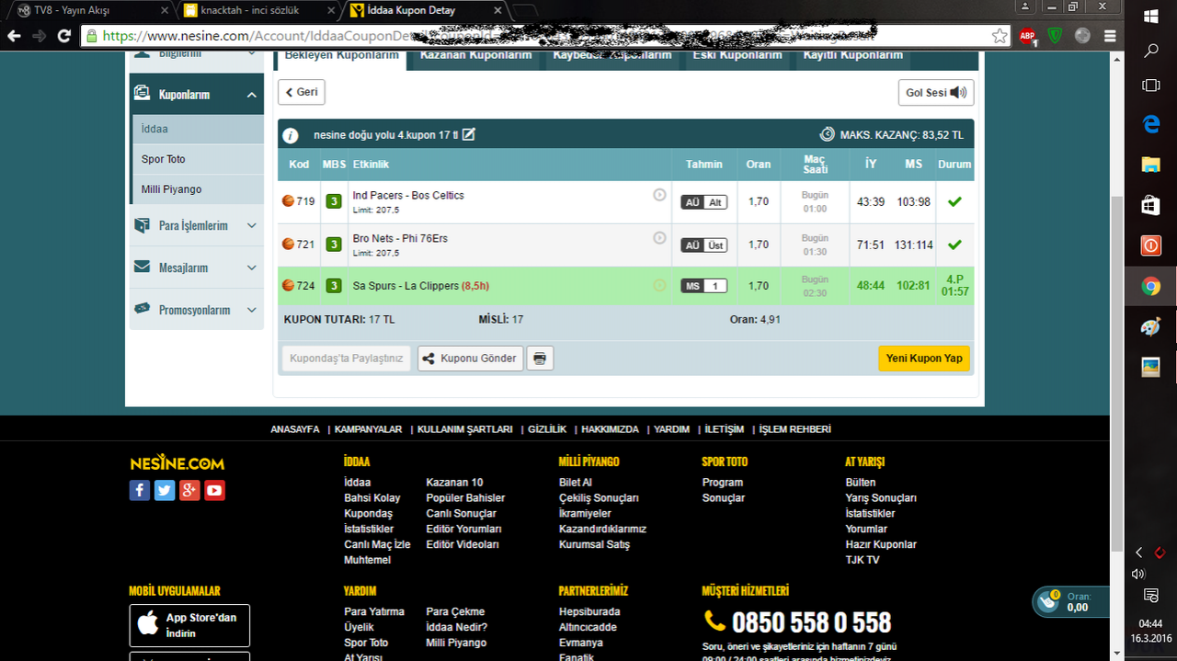Screen dimensions: 1177x661
Task: Open the Windows Start menu
Action: 1150,16
